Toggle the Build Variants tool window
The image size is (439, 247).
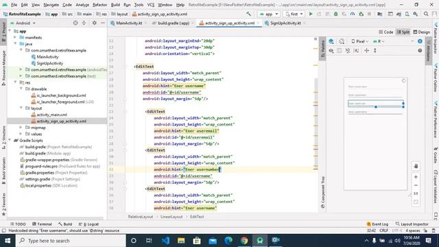point(3,171)
